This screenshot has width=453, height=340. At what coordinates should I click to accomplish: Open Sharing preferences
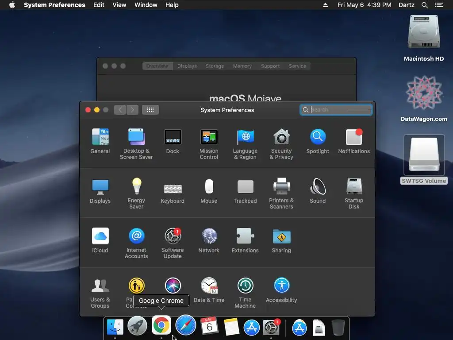click(281, 240)
